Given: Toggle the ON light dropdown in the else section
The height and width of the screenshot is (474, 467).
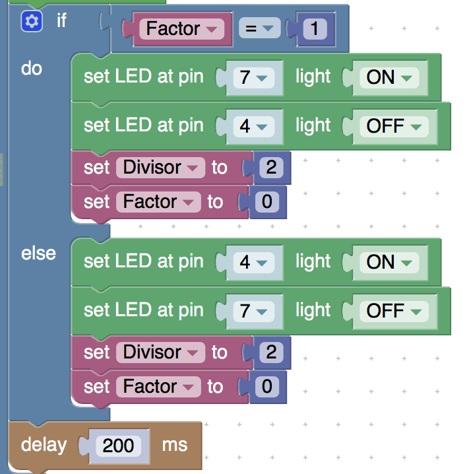Looking at the screenshot, I should pos(389,262).
